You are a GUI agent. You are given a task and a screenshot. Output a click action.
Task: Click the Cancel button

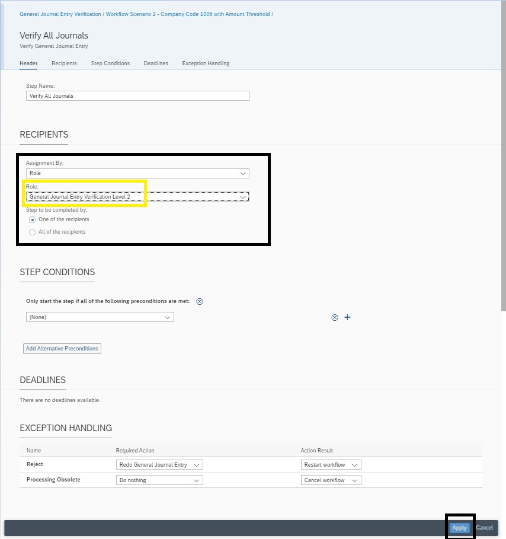coord(484,528)
